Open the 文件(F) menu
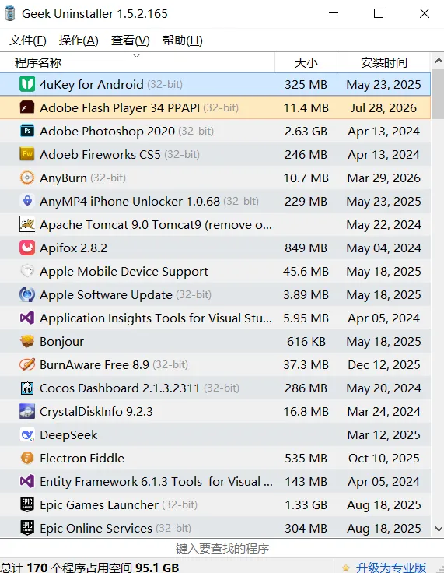 tap(28, 40)
